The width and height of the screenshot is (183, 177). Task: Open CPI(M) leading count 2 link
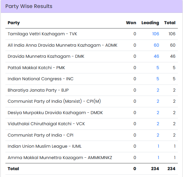point(158,101)
